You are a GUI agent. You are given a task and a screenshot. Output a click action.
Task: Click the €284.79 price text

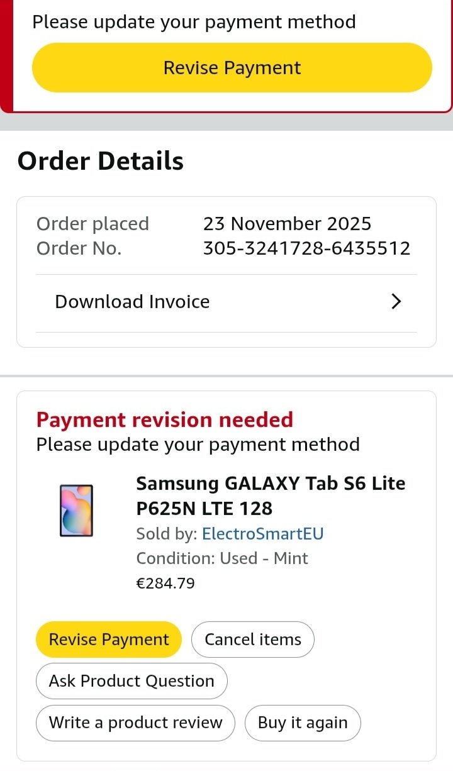coord(165,584)
